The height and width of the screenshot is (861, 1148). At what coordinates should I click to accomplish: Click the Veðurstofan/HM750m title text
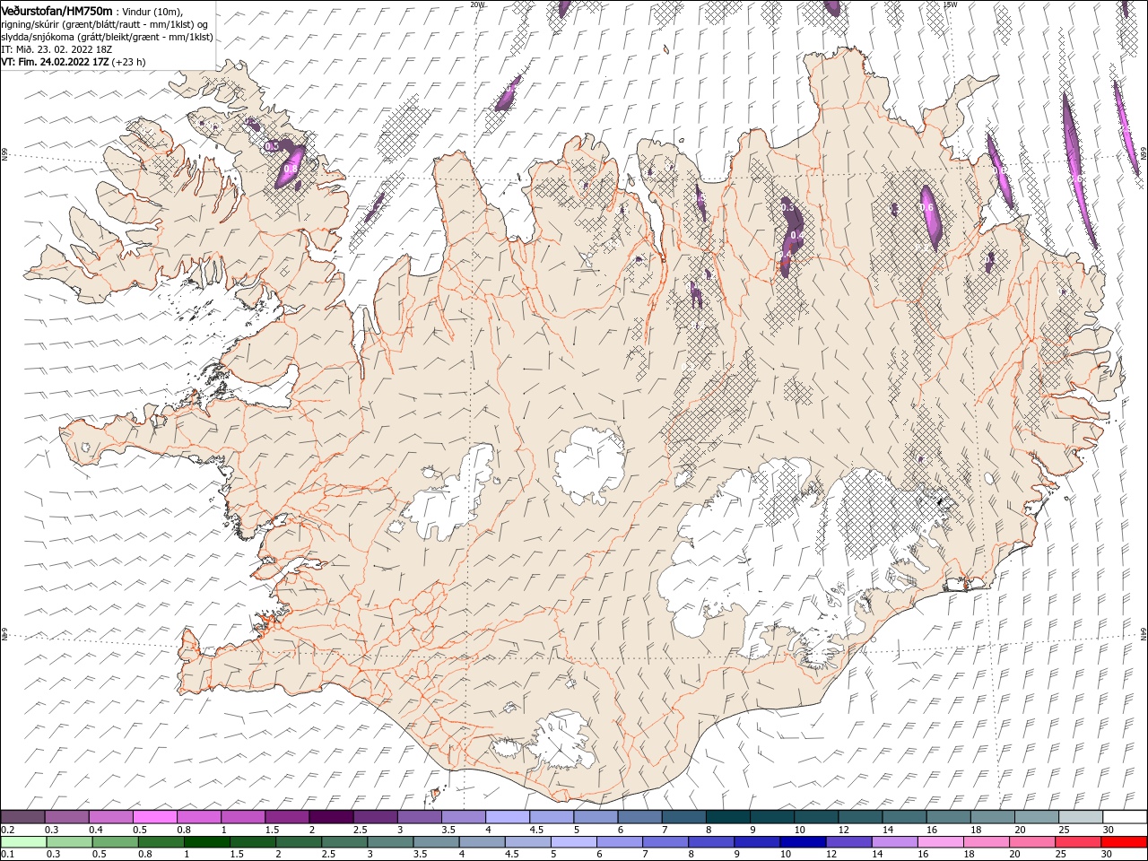57,10
